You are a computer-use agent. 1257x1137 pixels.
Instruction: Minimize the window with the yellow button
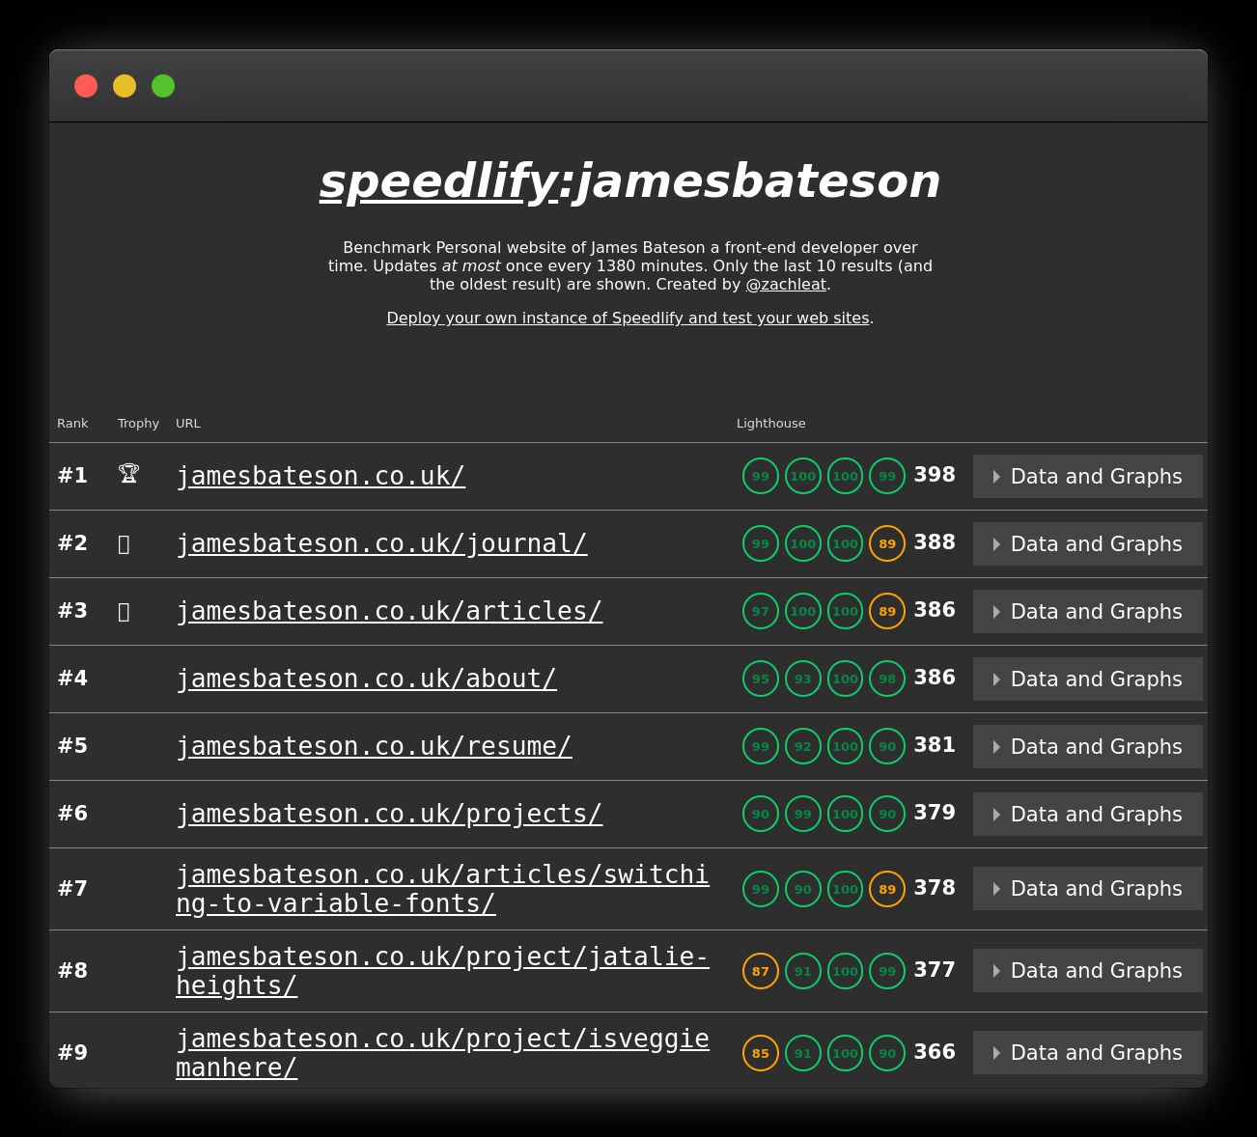(x=125, y=86)
